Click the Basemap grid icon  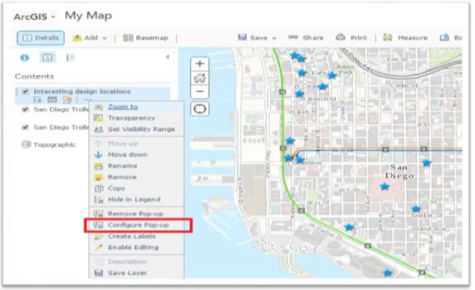coord(128,38)
